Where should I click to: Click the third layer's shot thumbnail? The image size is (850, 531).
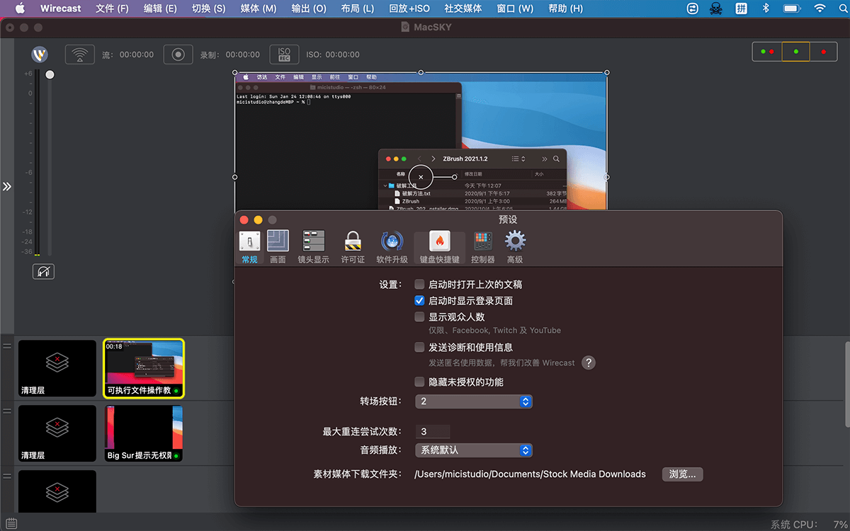57,491
